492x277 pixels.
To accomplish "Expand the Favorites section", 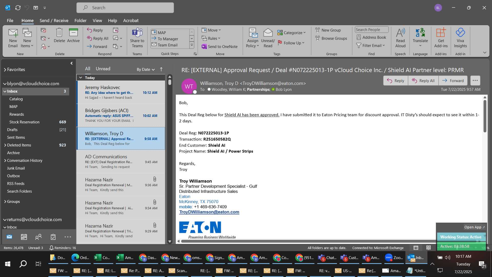I will click(x=5, y=70).
